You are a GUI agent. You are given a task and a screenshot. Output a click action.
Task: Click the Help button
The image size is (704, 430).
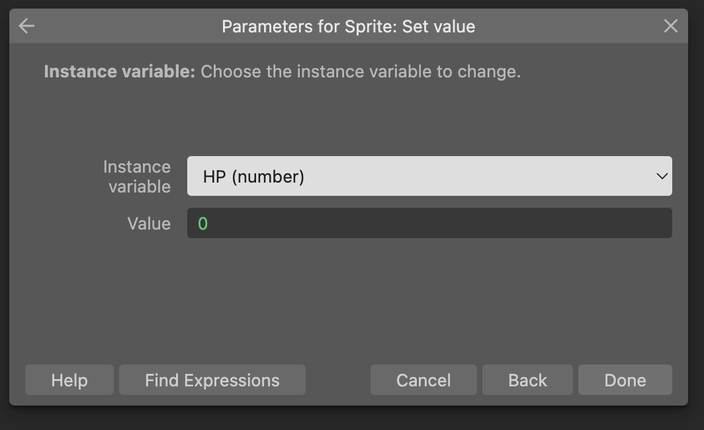(69, 380)
